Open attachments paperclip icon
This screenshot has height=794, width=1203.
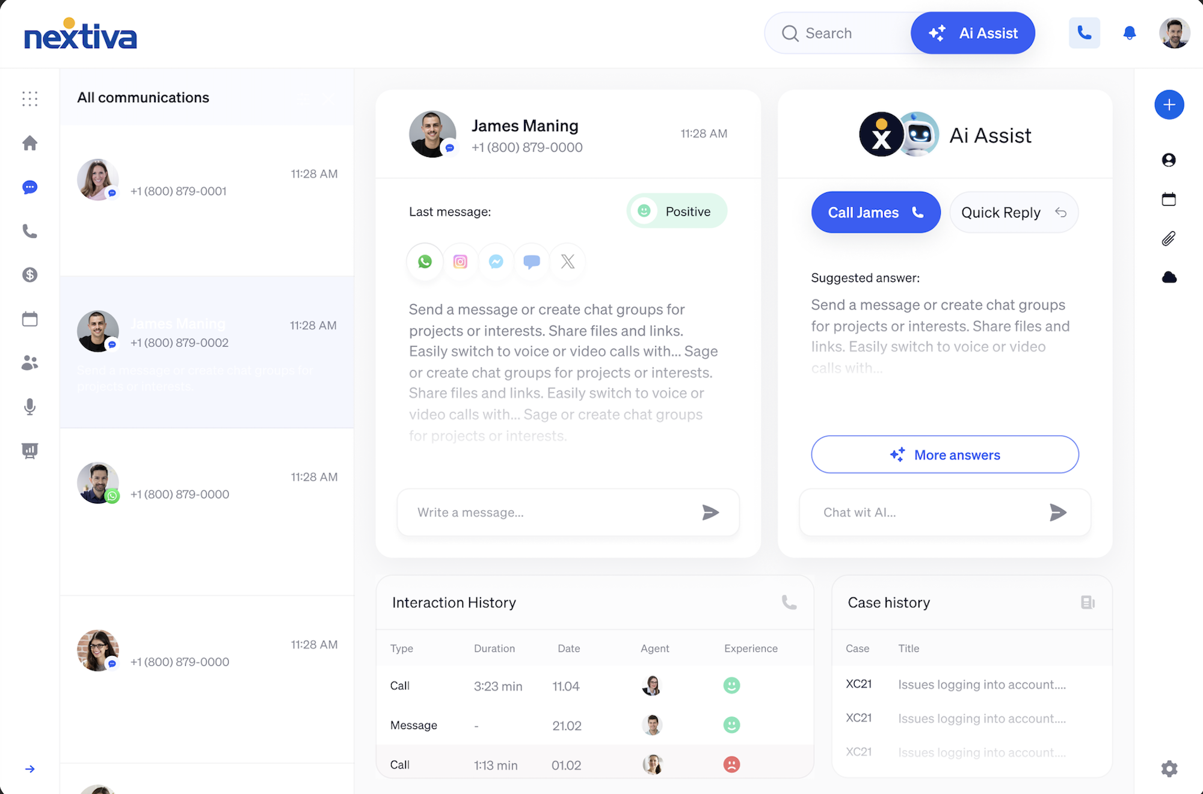[1169, 239]
